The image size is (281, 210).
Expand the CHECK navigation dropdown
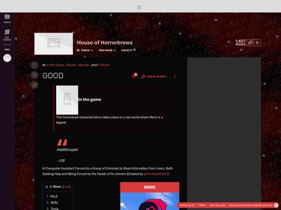coord(85,50)
